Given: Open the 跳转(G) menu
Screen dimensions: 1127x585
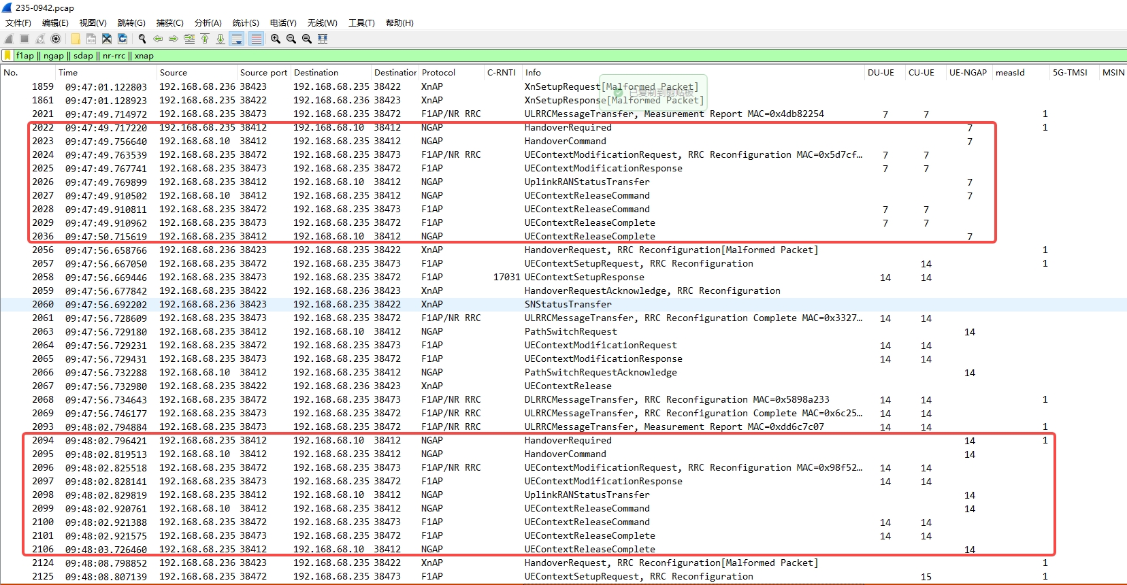Looking at the screenshot, I should click(x=131, y=23).
